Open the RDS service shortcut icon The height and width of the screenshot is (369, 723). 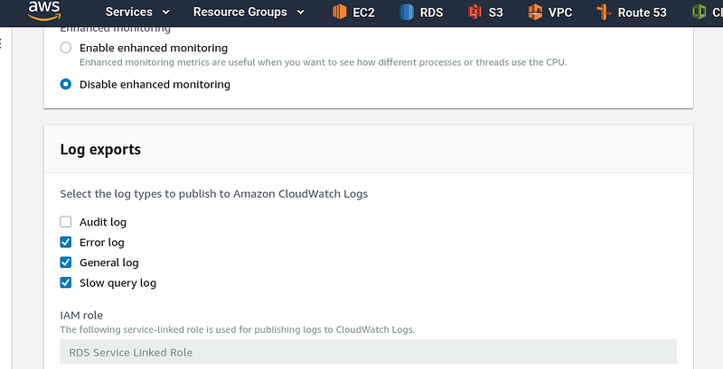(x=406, y=12)
